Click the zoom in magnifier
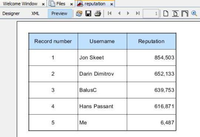200x137 pixels. 194,13
